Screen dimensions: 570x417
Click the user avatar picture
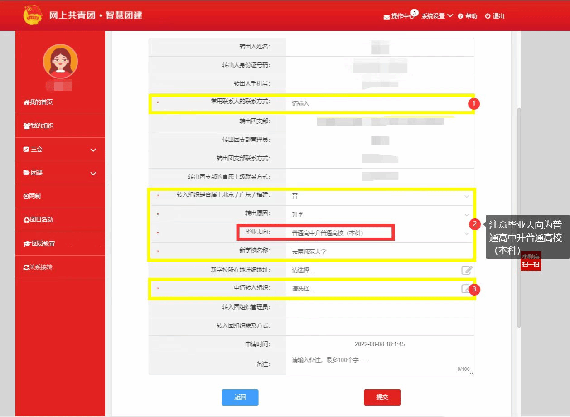60,61
